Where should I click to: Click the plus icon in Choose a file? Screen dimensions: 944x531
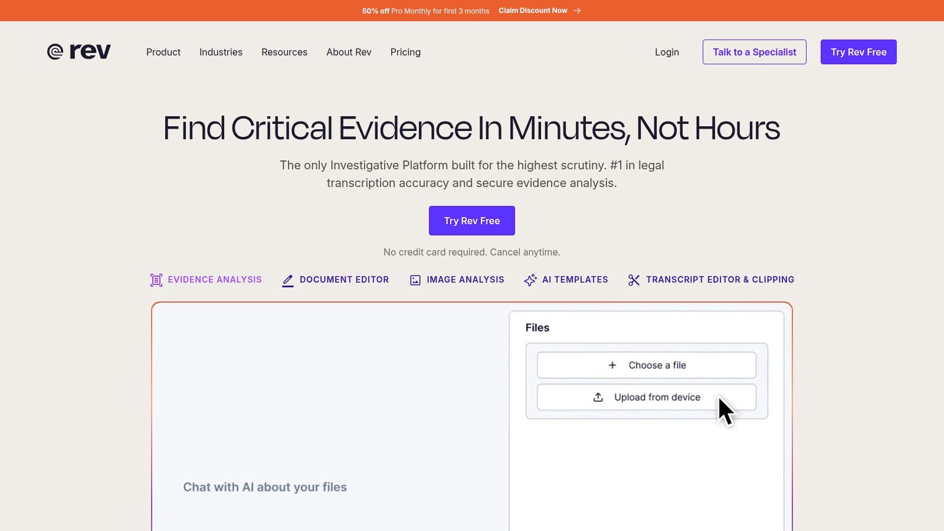pos(612,365)
